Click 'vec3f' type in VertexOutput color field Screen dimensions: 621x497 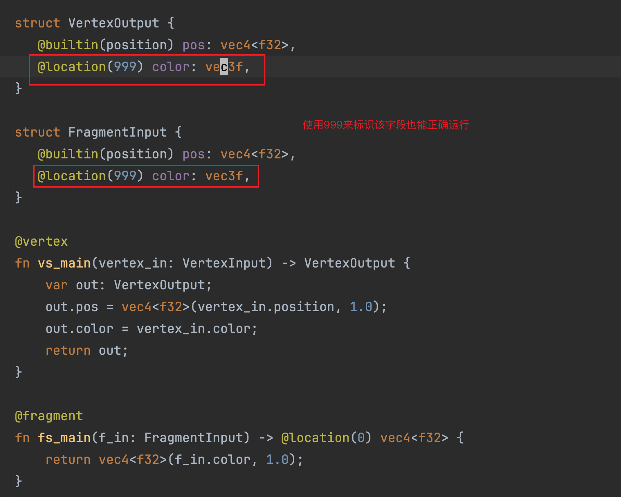pyautogui.click(x=224, y=67)
